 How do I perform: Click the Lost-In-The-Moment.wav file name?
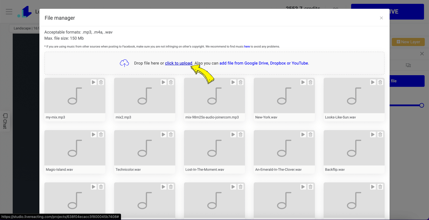tap(205, 170)
